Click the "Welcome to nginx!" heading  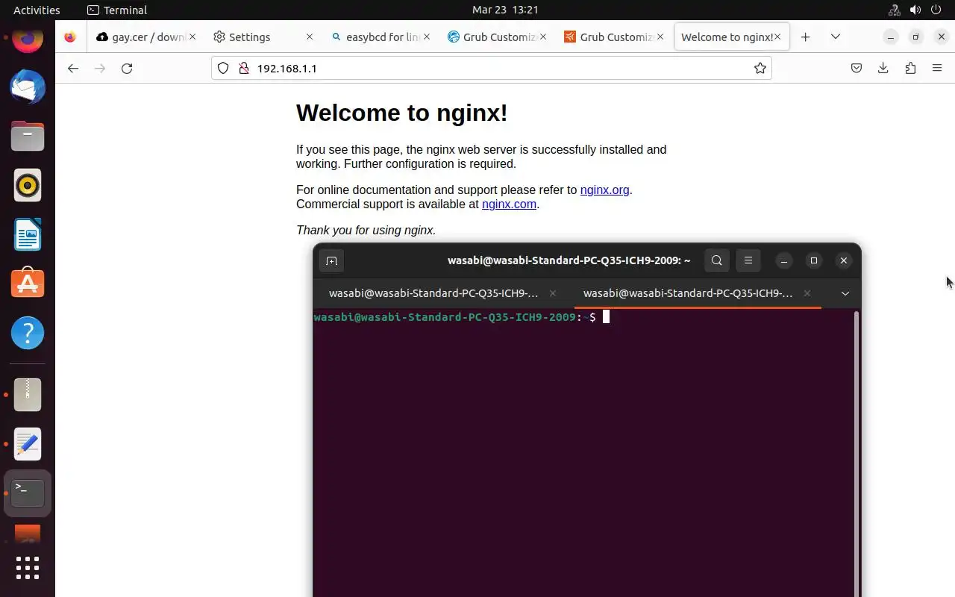pyautogui.click(x=402, y=113)
